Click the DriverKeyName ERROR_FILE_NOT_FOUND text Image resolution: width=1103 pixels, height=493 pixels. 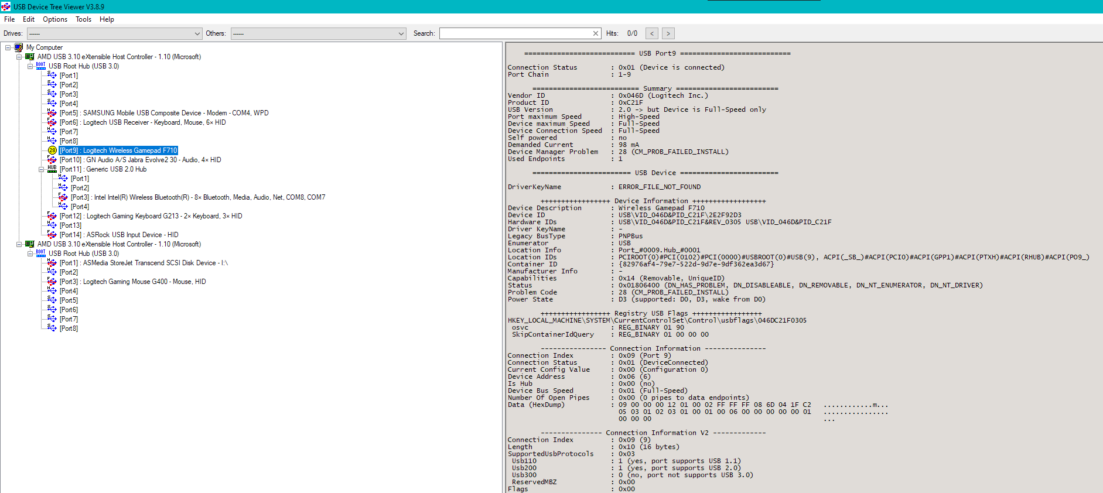tap(660, 187)
